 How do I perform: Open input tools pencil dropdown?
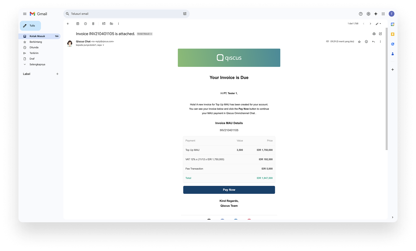378,24
